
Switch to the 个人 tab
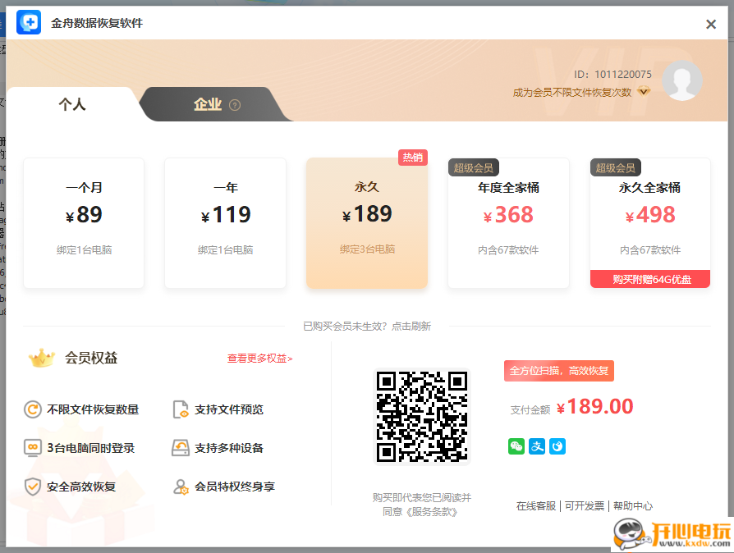pyautogui.click(x=72, y=104)
